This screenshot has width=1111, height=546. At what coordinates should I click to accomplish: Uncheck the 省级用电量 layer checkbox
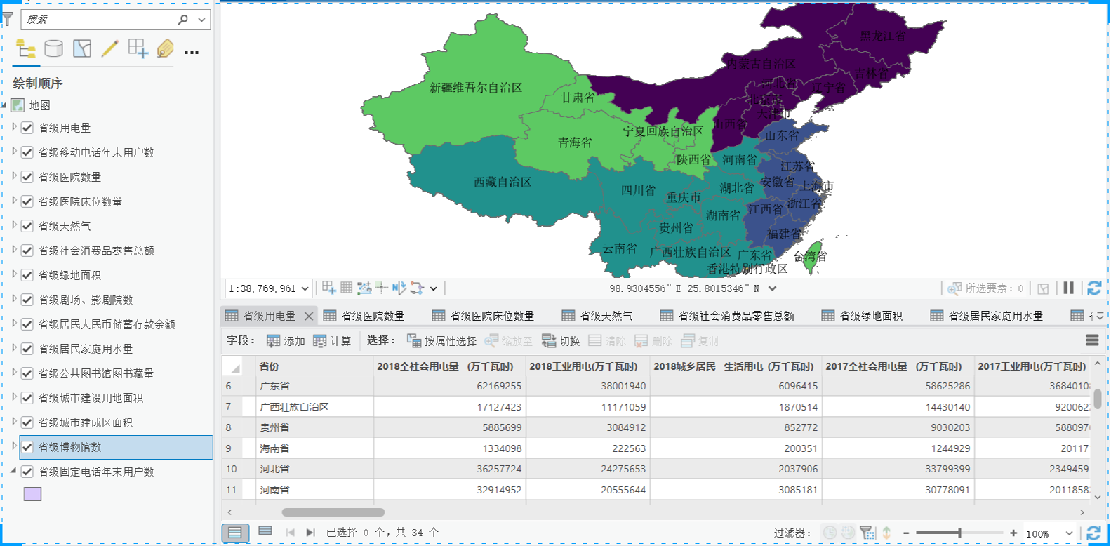[x=27, y=128]
